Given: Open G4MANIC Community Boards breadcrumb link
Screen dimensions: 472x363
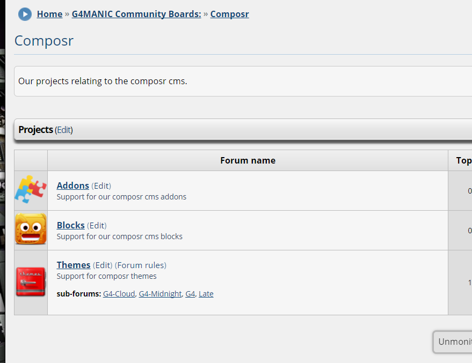Looking at the screenshot, I should (136, 14).
